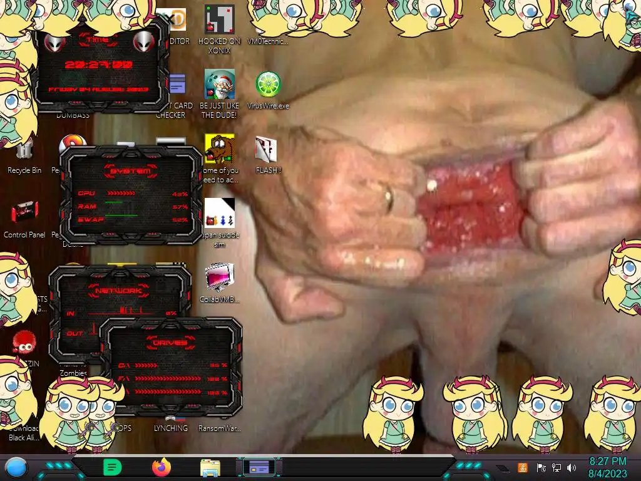Open the taskbar clock showing 8:27 PM
Viewport: 641px width, 481px height.
pos(607,467)
